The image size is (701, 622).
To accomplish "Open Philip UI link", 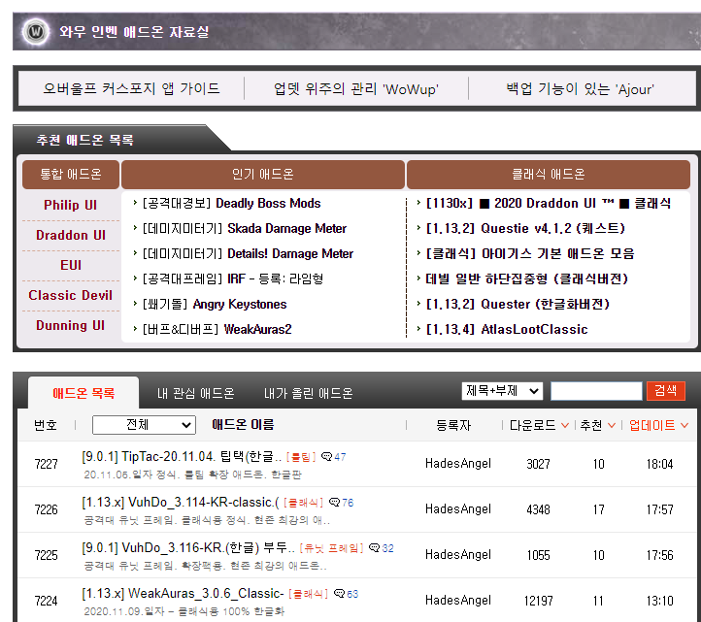I will click(x=71, y=205).
